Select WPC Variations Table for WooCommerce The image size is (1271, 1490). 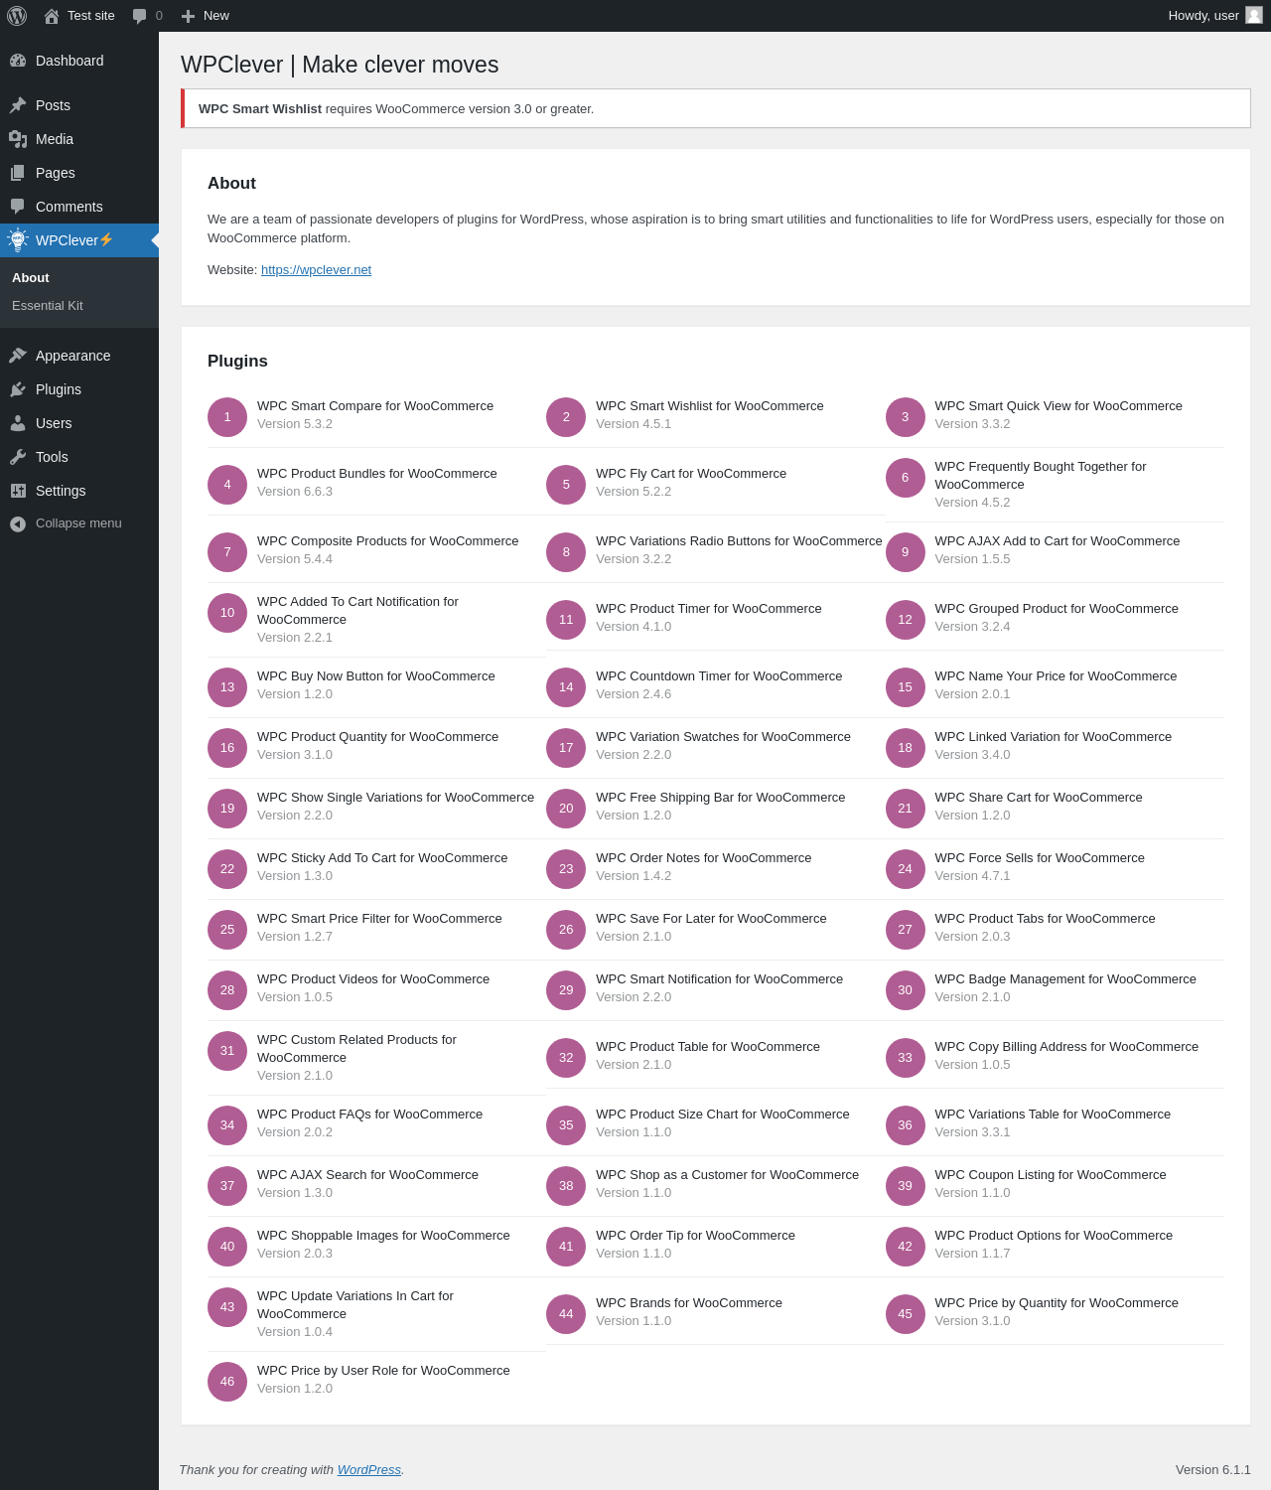1053,1115
